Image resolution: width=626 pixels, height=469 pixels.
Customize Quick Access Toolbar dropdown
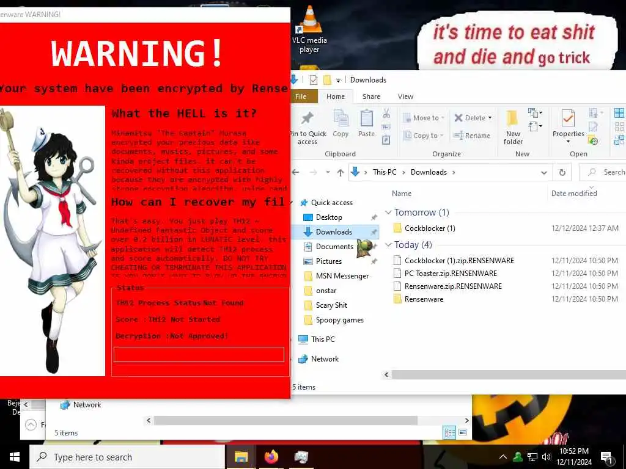(x=338, y=80)
